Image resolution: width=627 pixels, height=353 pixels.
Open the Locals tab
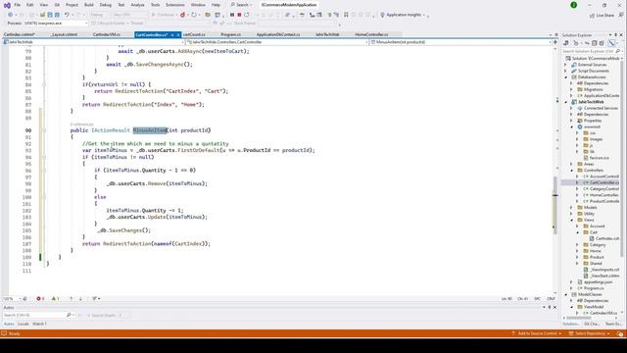[x=24, y=324]
